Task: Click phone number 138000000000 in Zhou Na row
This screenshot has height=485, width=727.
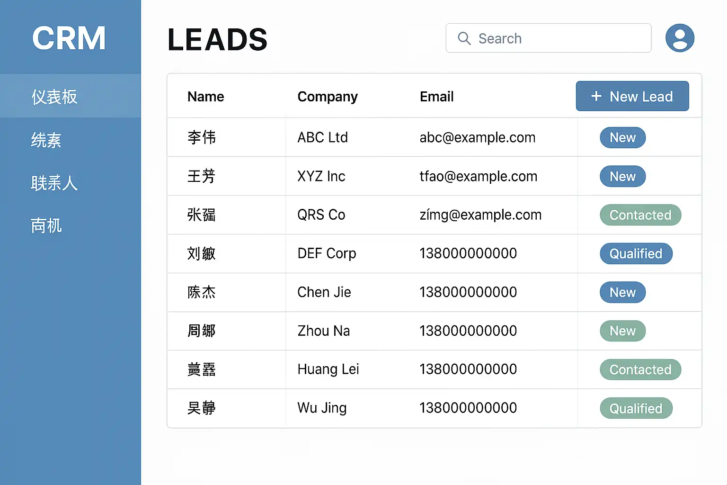Action: click(468, 331)
